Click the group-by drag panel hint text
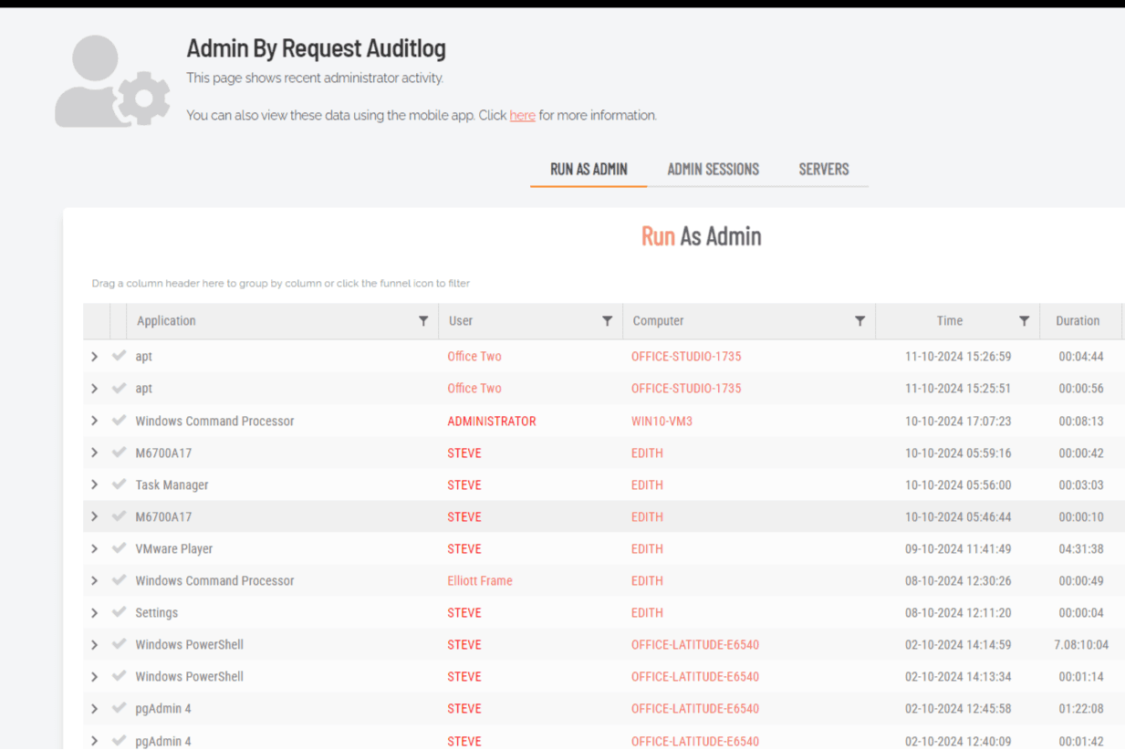 pyautogui.click(x=281, y=283)
